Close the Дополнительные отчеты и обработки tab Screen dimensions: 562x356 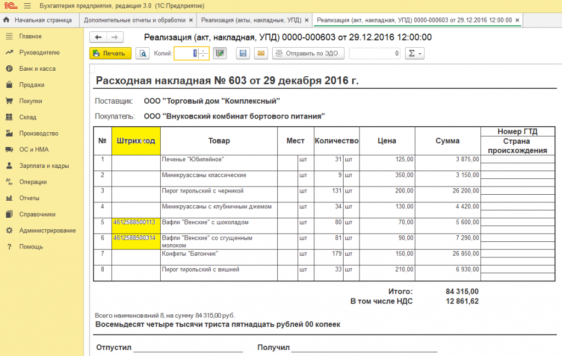(x=191, y=20)
